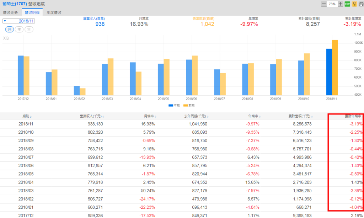Sort table by 累計營收(千元) column header

coord(301,116)
